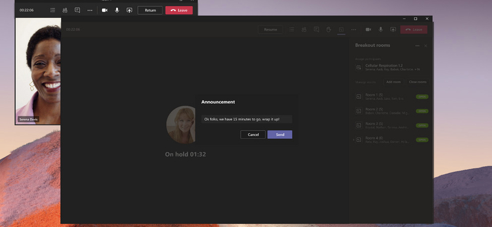Leave the main meeting
492x227 pixels.
[413, 29]
